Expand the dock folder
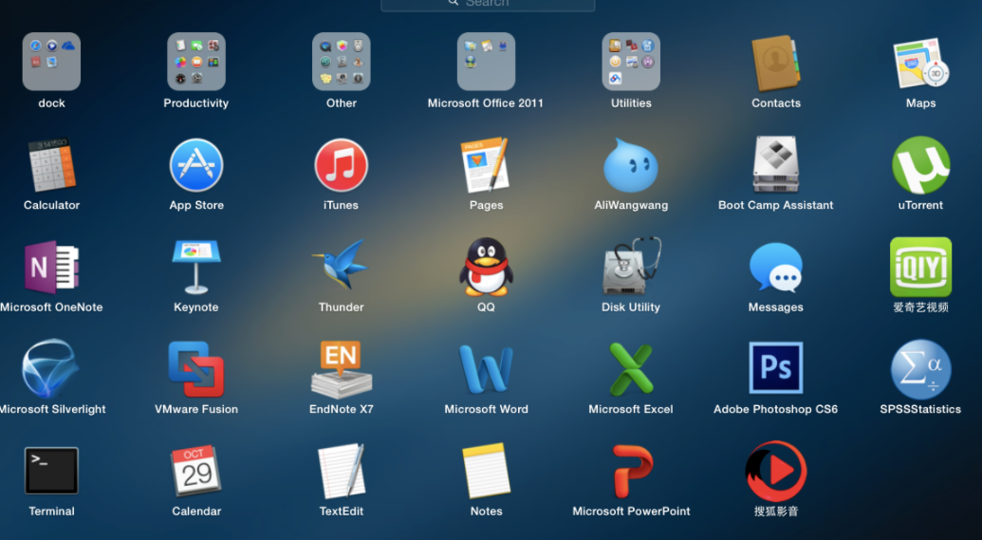Viewport: 982px width, 540px height. pyautogui.click(x=51, y=62)
